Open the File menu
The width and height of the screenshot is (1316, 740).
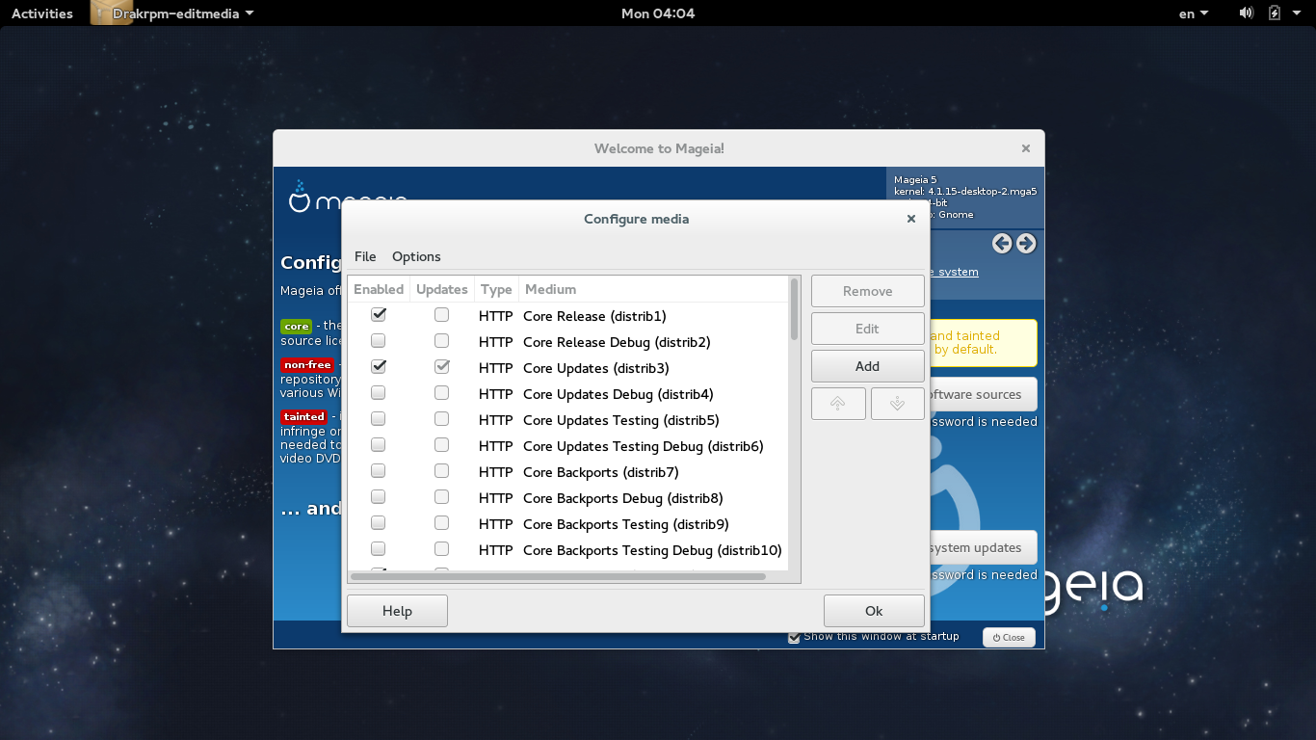pyautogui.click(x=365, y=256)
